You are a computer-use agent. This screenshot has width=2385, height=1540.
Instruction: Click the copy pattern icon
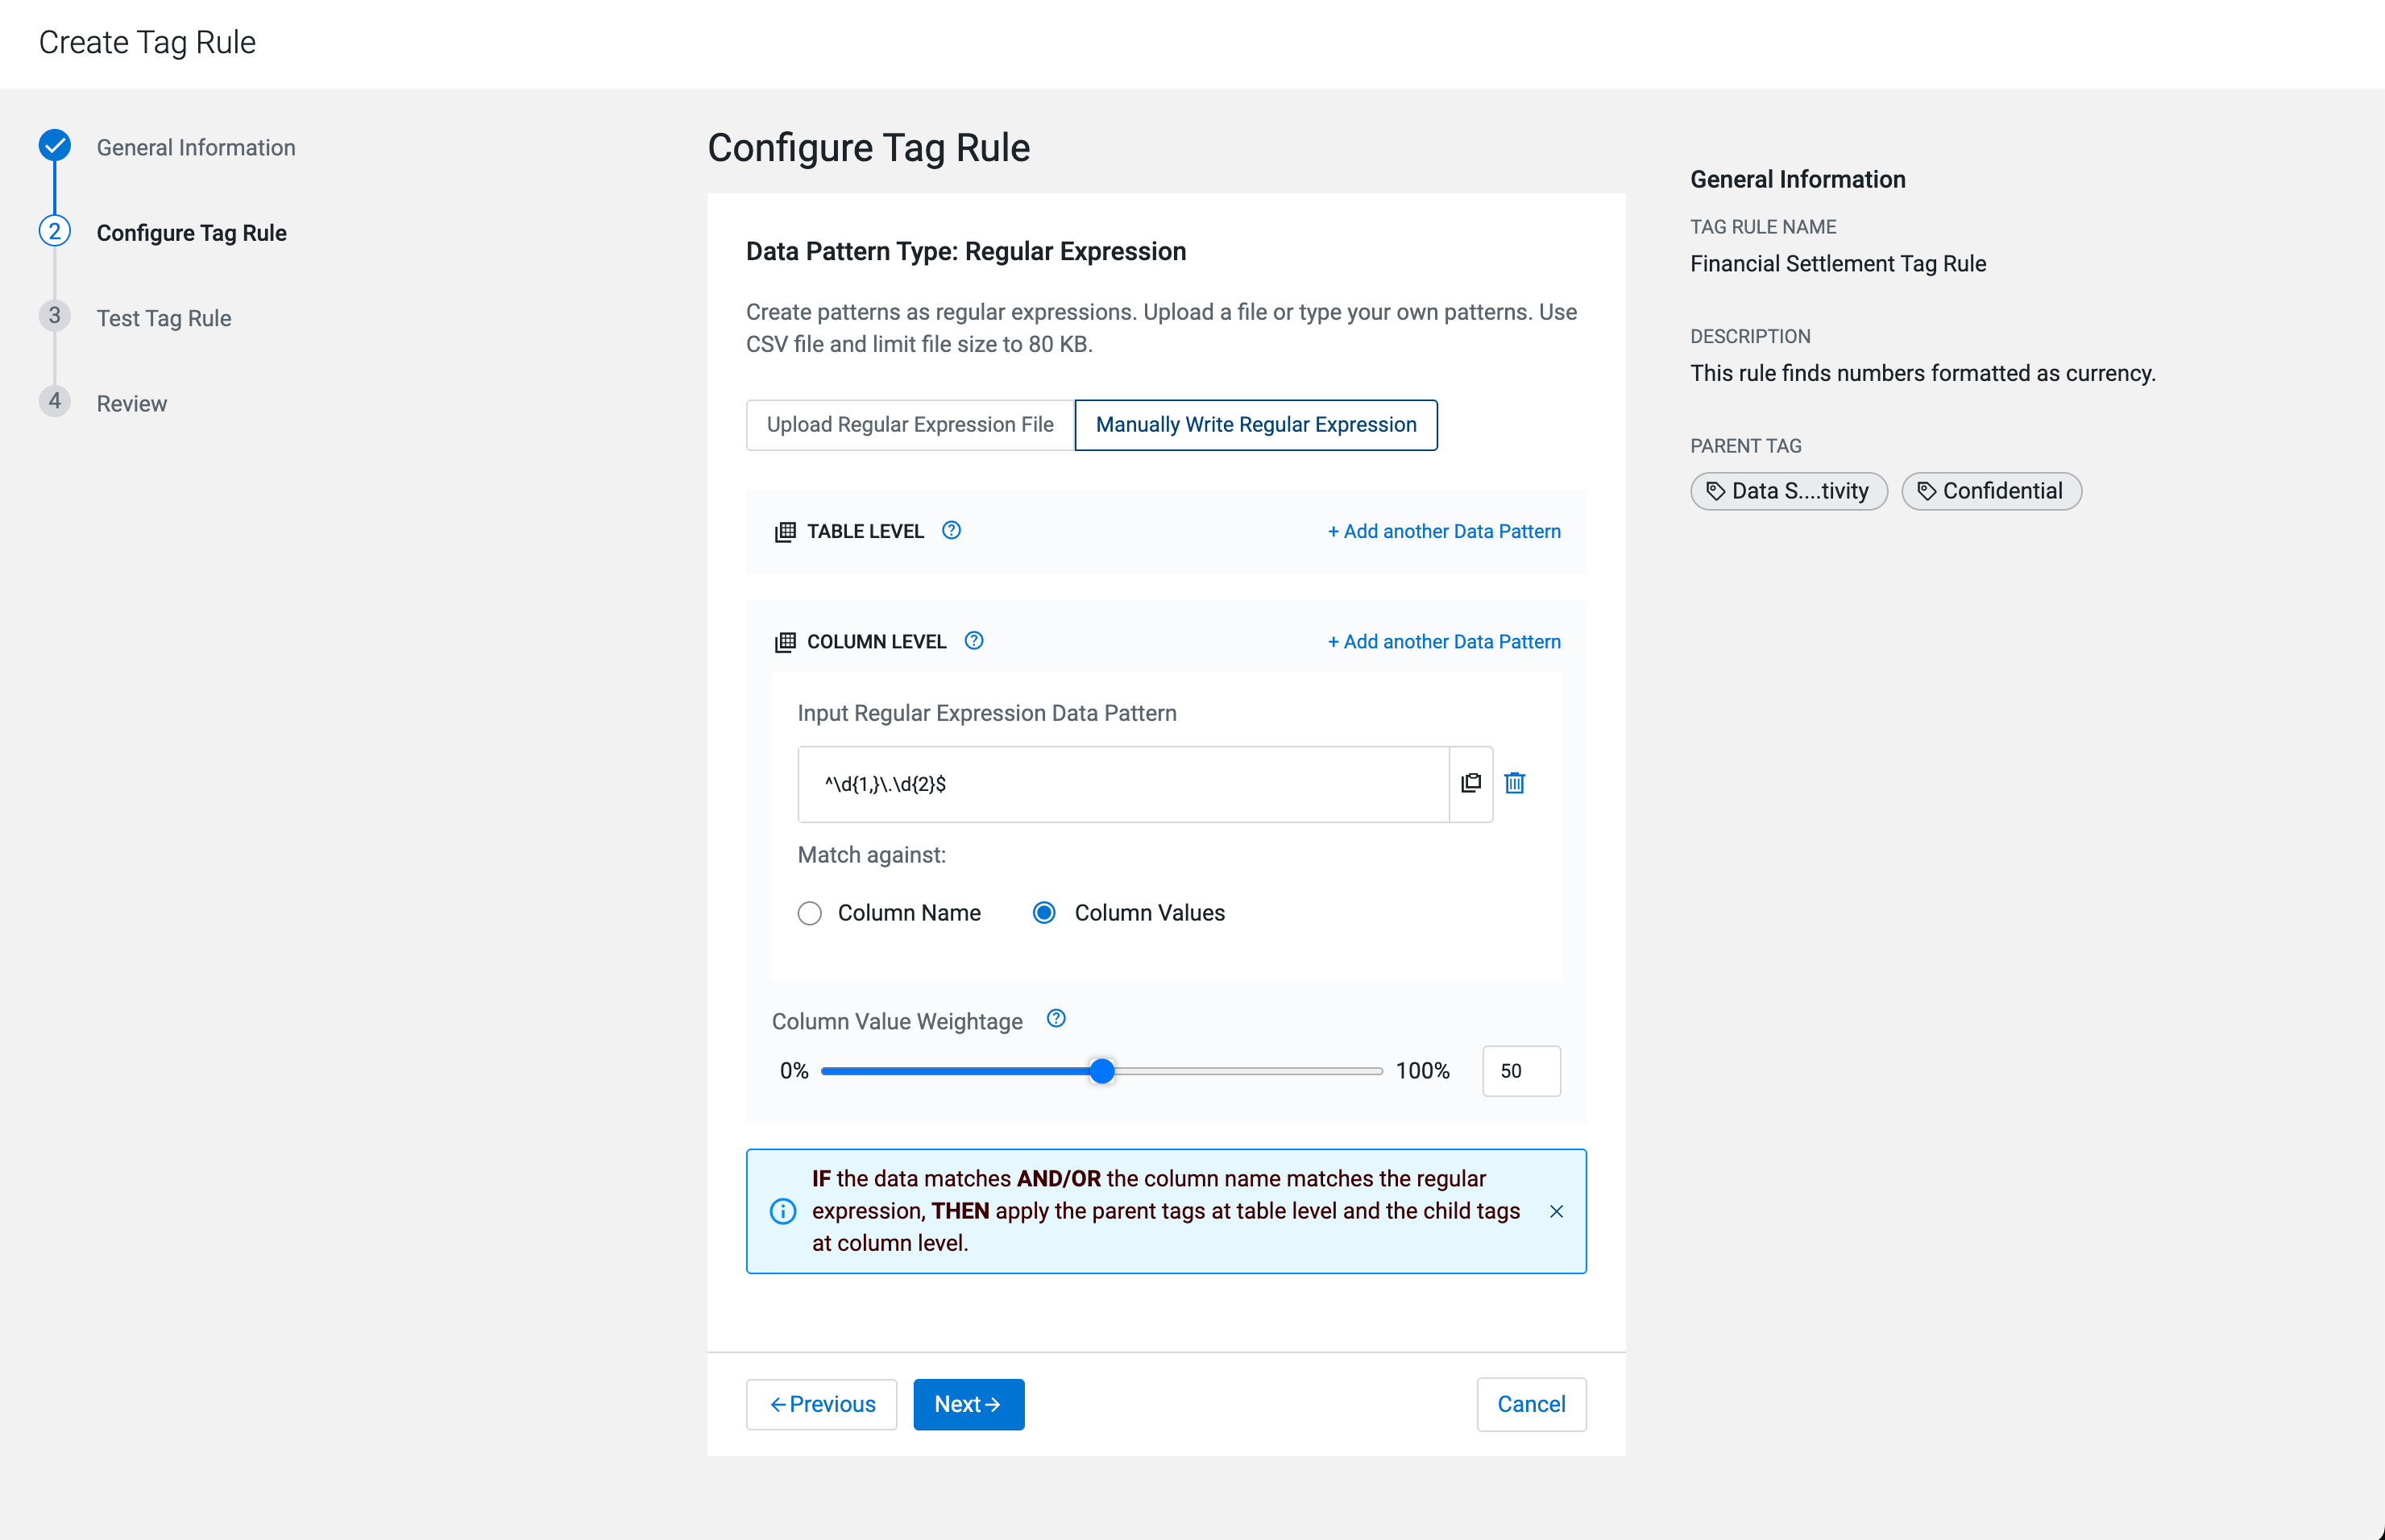(x=1470, y=783)
